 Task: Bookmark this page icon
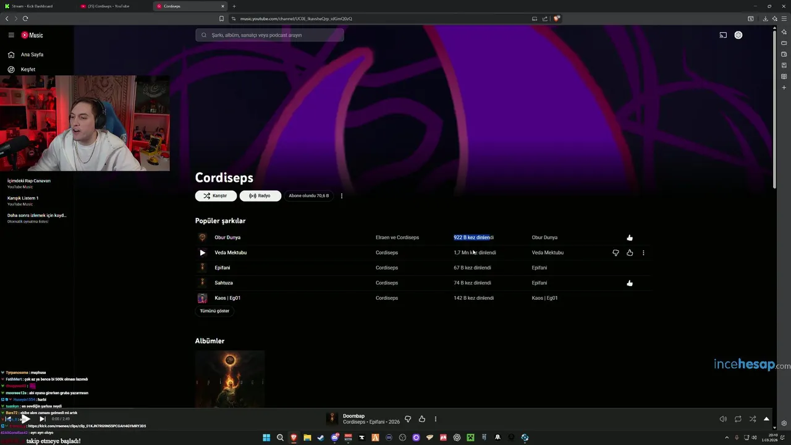pyautogui.click(x=221, y=19)
